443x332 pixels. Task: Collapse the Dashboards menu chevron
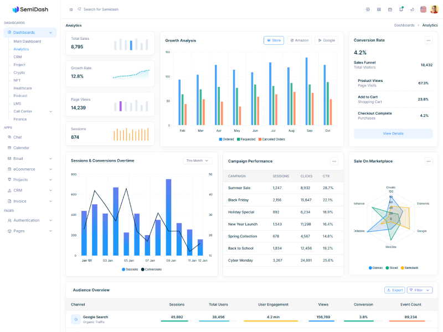[50, 33]
